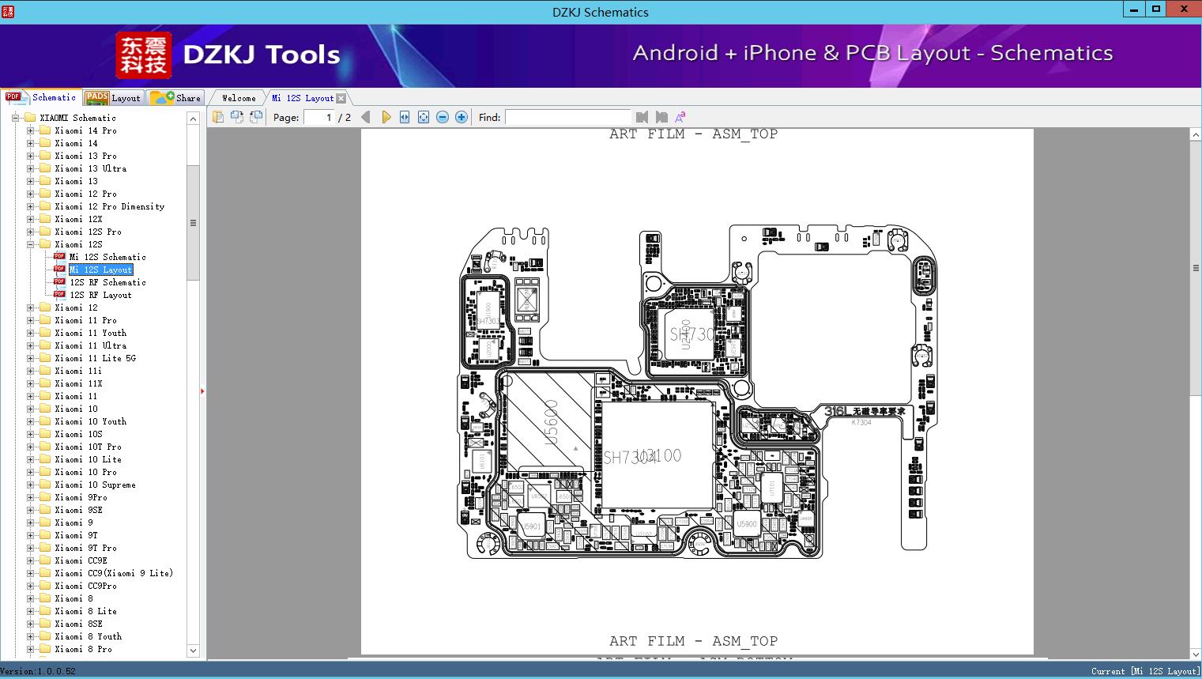Viewport: 1202px width, 679px height.
Task: Open 12S RF Schematic file
Action: (x=107, y=282)
